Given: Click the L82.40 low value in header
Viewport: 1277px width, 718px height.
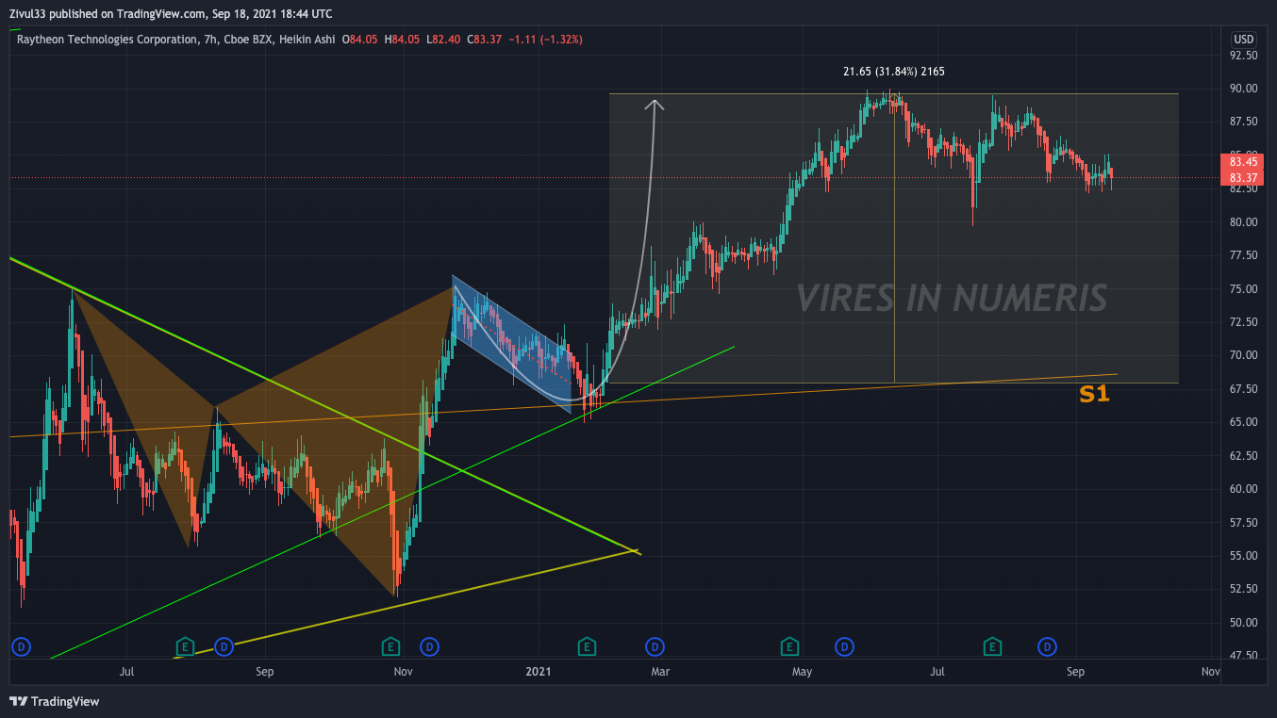Looking at the screenshot, I should click(x=443, y=40).
